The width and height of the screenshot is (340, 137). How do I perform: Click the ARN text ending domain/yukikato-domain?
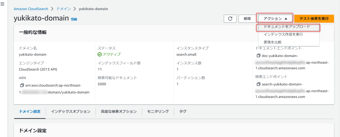(x=54, y=88)
